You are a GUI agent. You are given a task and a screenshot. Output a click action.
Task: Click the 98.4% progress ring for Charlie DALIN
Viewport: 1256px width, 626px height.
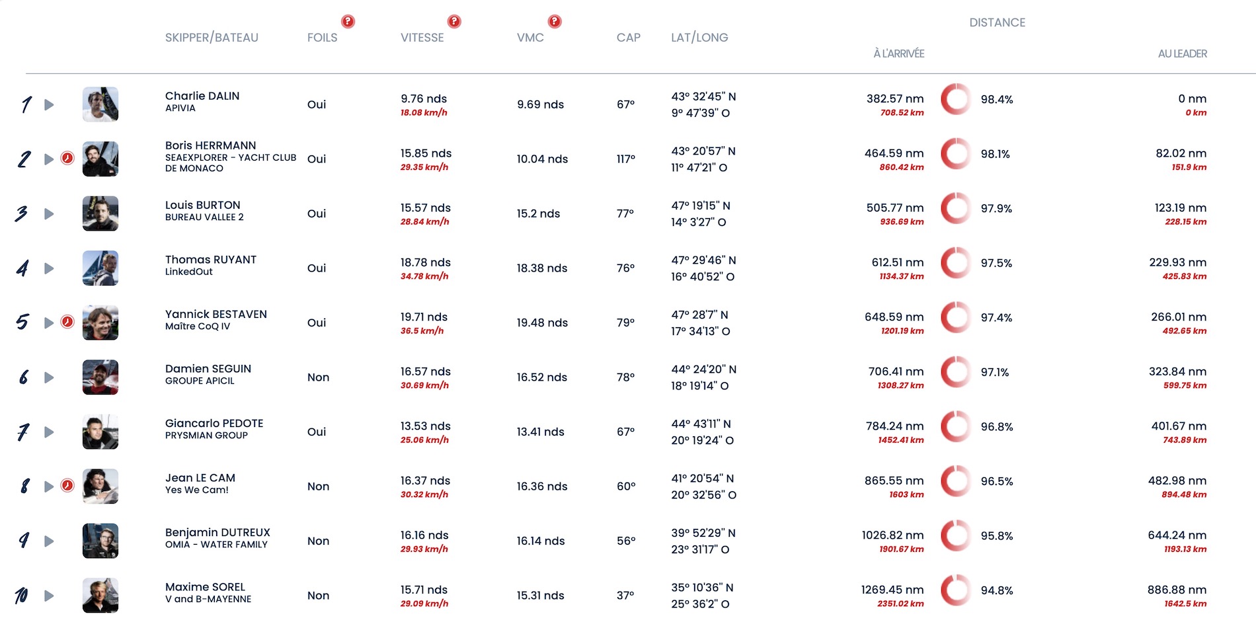(955, 99)
